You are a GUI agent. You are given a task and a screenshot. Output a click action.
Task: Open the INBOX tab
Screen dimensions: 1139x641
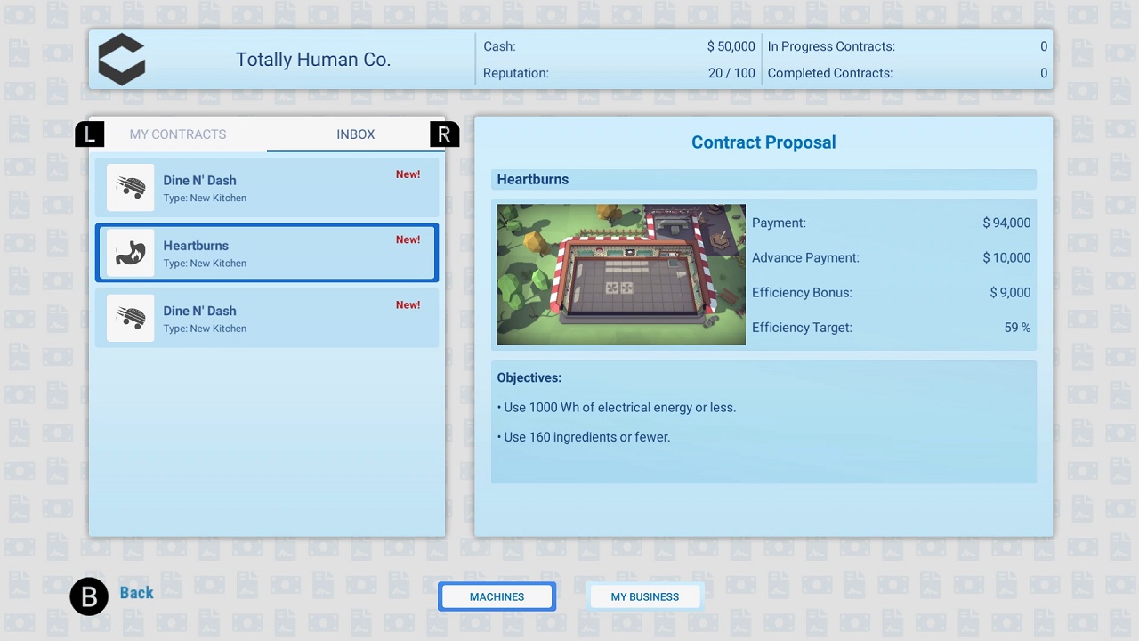click(x=355, y=134)
